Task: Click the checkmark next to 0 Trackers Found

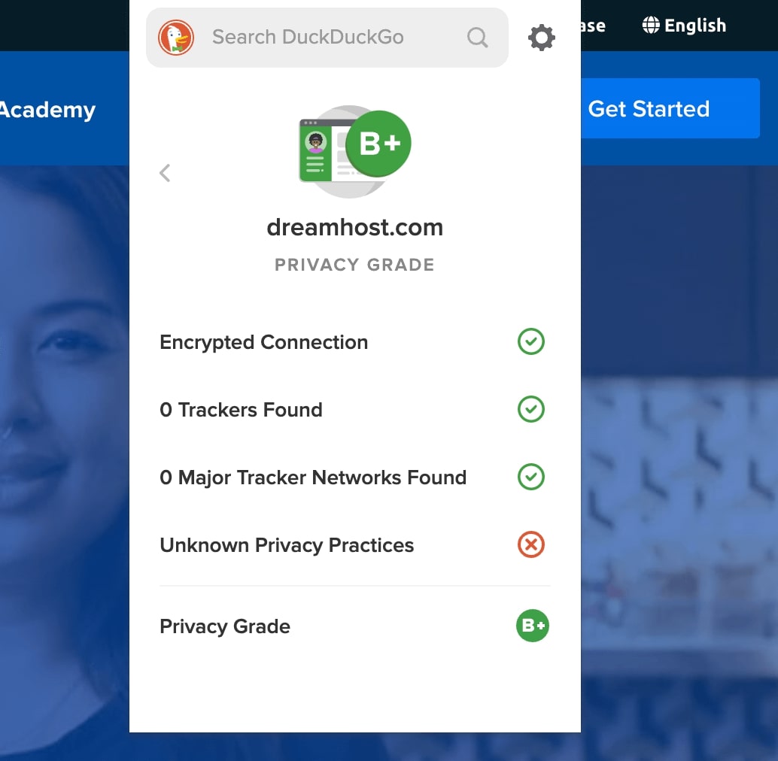Action: [530, 409]
